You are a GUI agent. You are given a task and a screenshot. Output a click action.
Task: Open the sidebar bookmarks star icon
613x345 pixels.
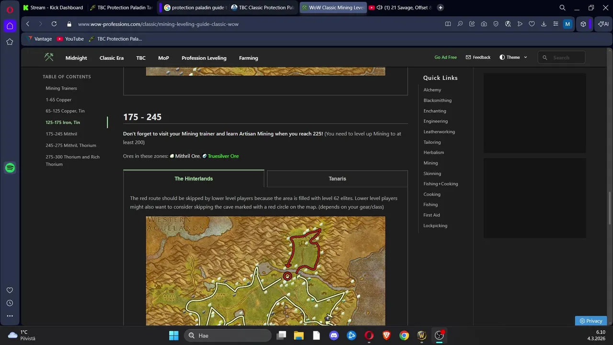click(x=10, y=42)
